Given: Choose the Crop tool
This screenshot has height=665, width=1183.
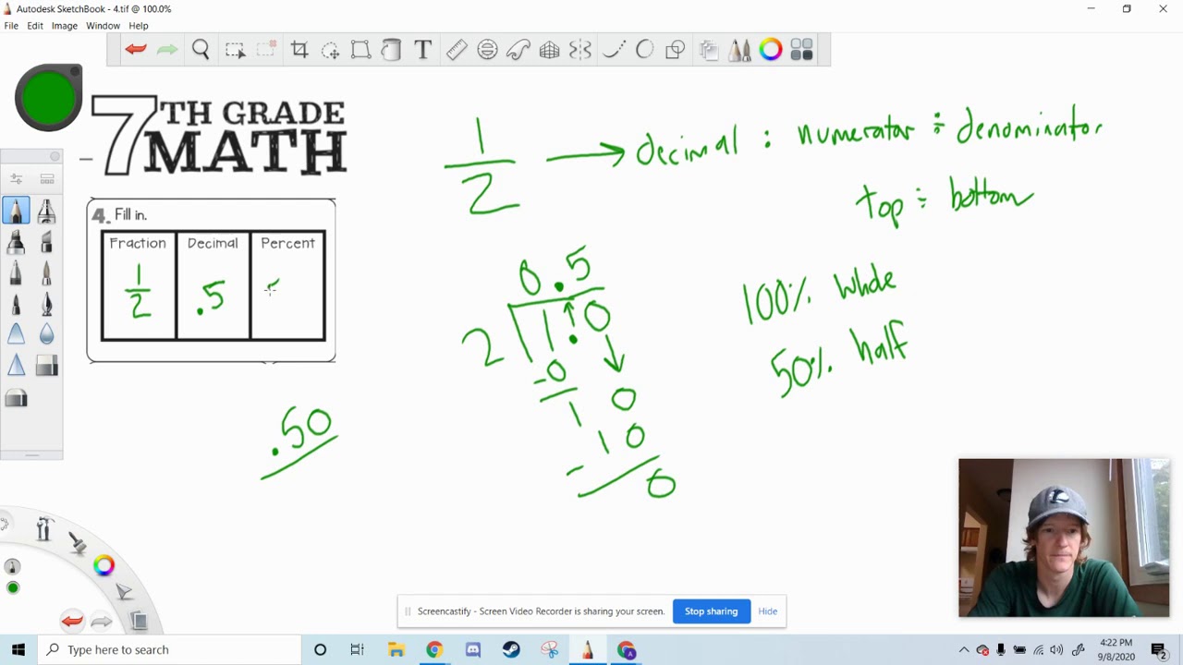Looking at the screenshot, I should click(299, 50).
